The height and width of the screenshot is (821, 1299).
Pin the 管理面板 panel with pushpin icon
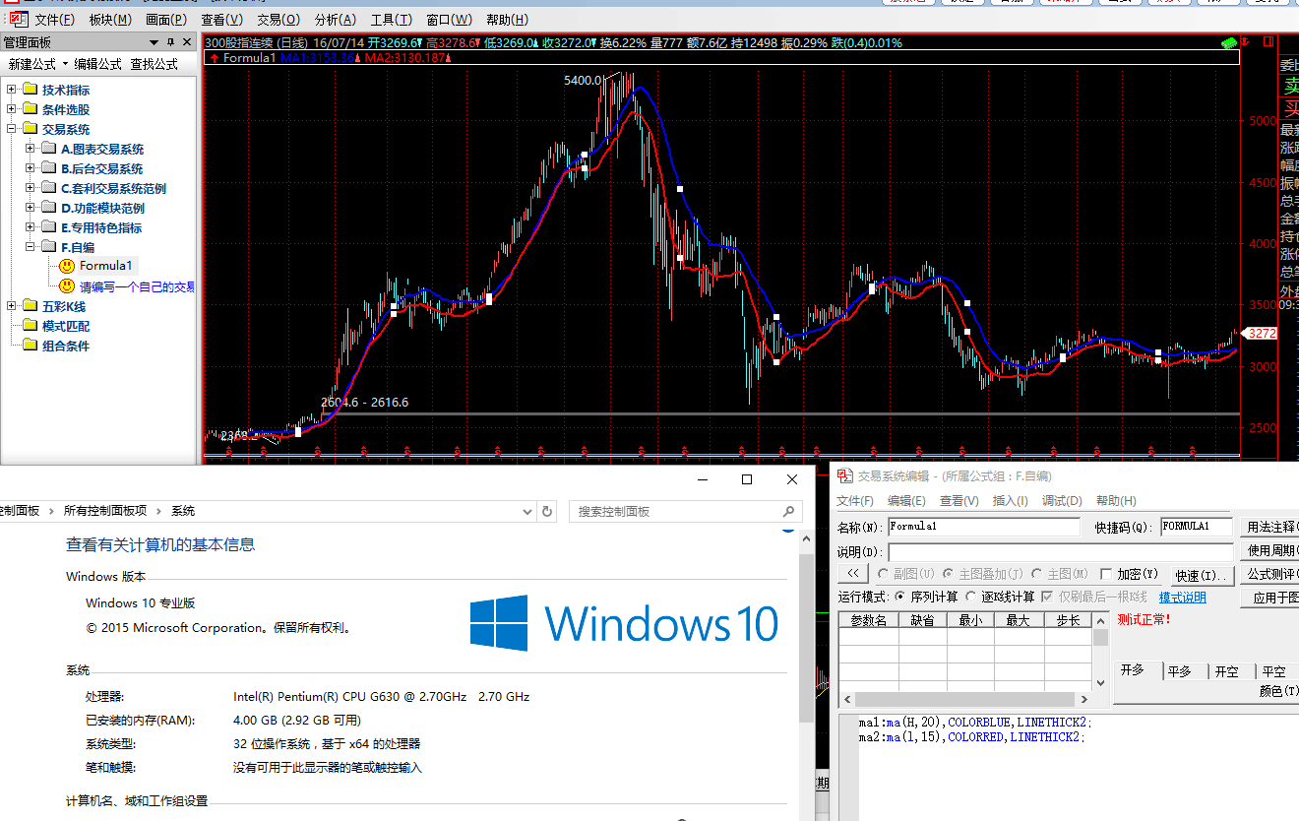point(170,42)
